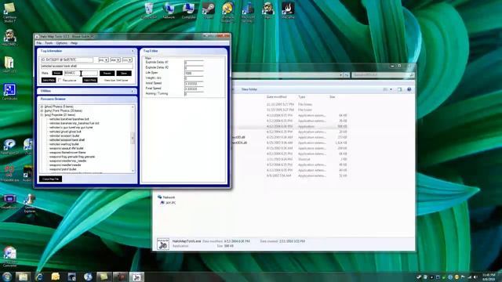
Task: Click the Meta offset text field
Action: 81,73
